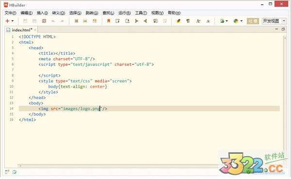Increase font size with A+ icon
The height and width of the screenshot is (179, 291).
(x=198, y=21)
